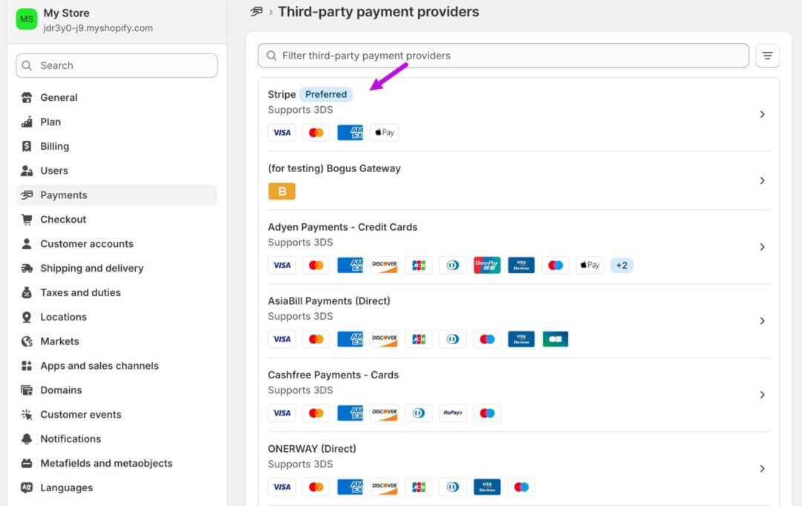The image size is (802, 506).
Task: Open Shipping and delivery settings
Action: [117, 269]
